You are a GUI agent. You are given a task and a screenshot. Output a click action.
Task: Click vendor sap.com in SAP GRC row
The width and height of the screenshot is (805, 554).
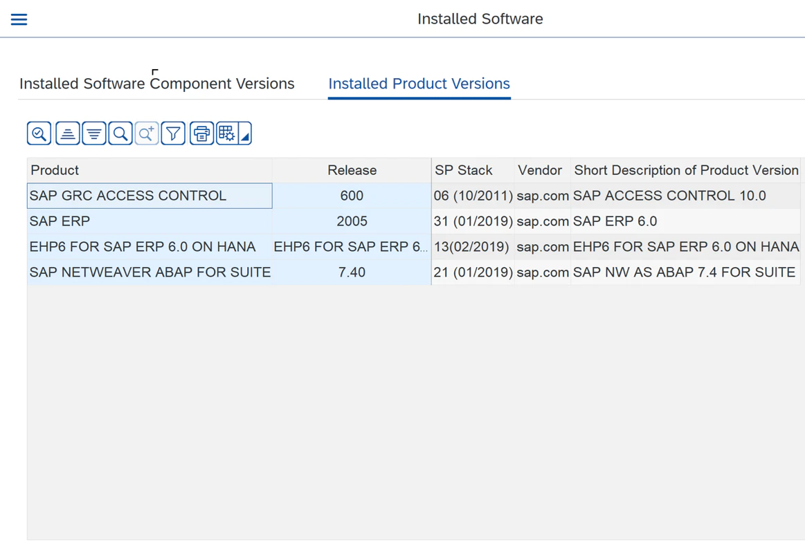click(542, 196)
